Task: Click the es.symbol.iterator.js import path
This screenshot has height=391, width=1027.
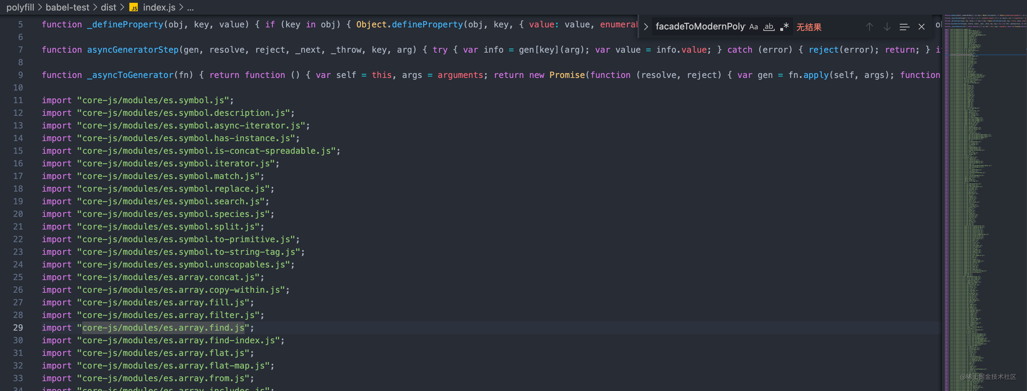Action: [175, 163]
